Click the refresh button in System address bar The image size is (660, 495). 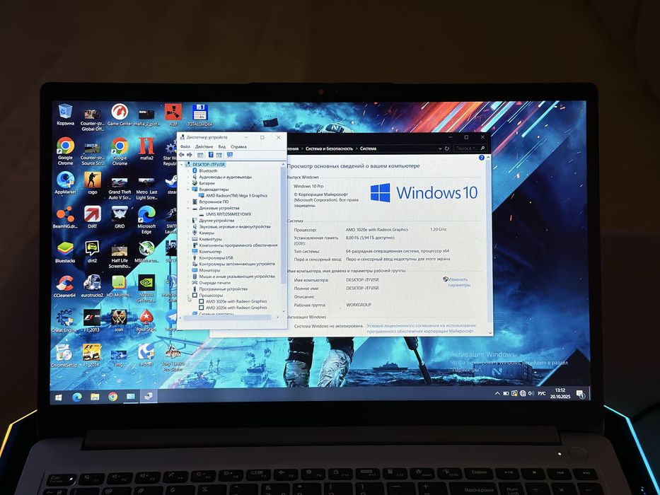tap(447, 148)
